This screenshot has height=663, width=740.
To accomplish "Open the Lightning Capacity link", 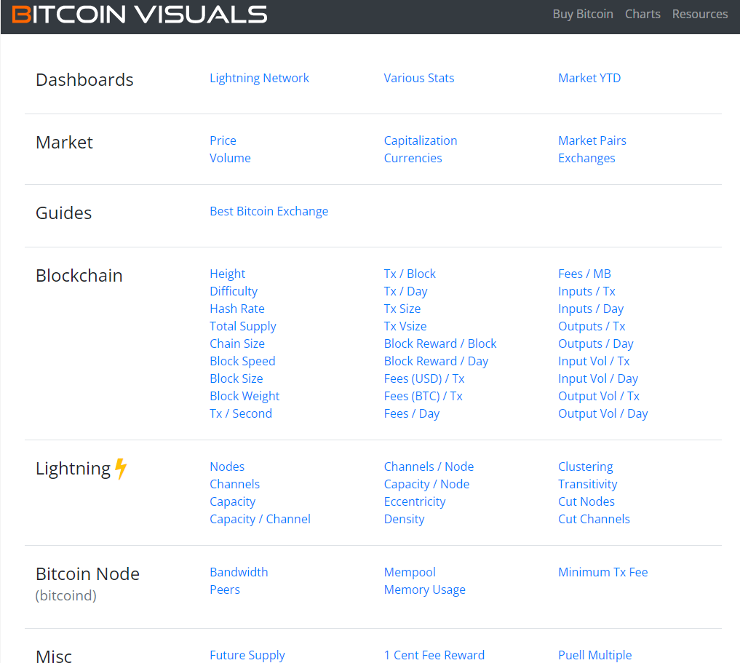I will [233, 502].
